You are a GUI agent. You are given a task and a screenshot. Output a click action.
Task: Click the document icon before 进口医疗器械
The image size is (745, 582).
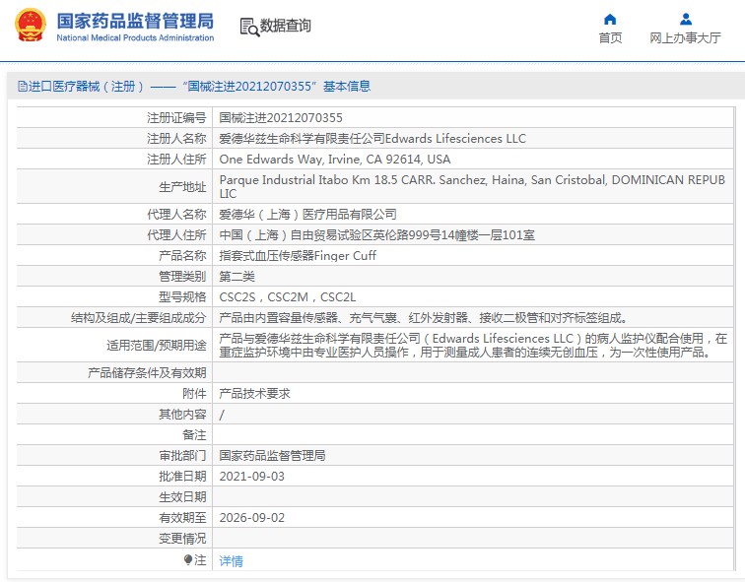[x=23, y=87]
